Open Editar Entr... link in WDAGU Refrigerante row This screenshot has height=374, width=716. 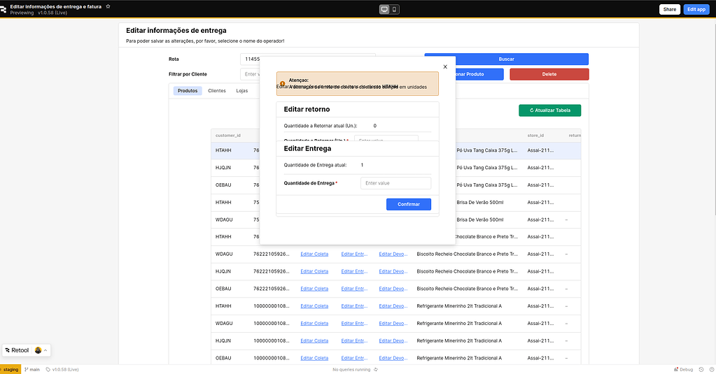coord(354,324)
